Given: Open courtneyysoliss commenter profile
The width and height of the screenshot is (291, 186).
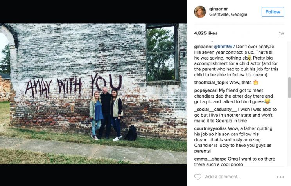Looking at the screenshot, I should [x=210, y=128].
